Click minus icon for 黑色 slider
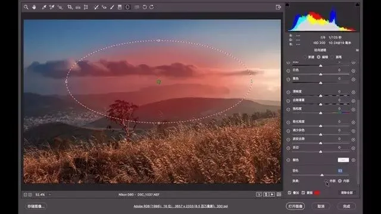Viewport: 381px width, 214px height. click(x=288, y=79)
